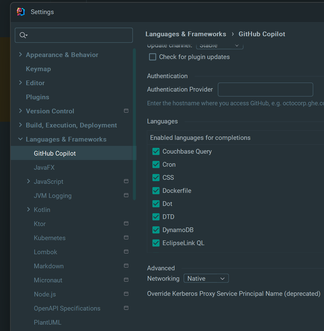Click project-level icon beside JVM Logging
324x331 pixels.
(x=126, y=195)
